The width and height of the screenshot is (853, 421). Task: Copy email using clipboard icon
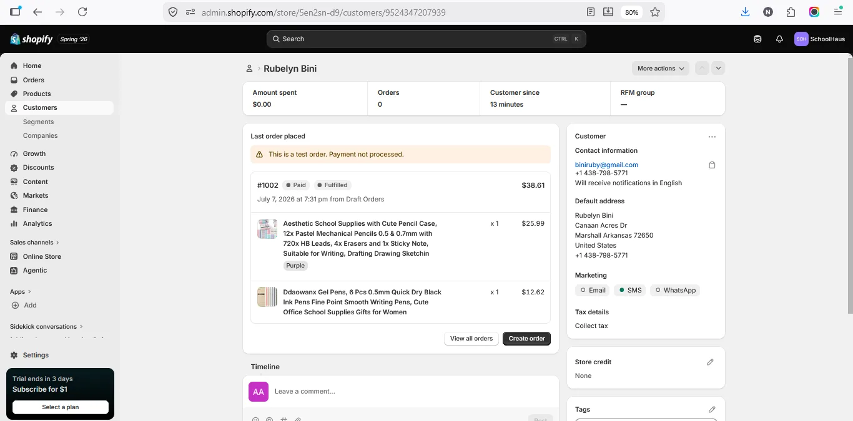pyautogui.click(x=712, y=165)
